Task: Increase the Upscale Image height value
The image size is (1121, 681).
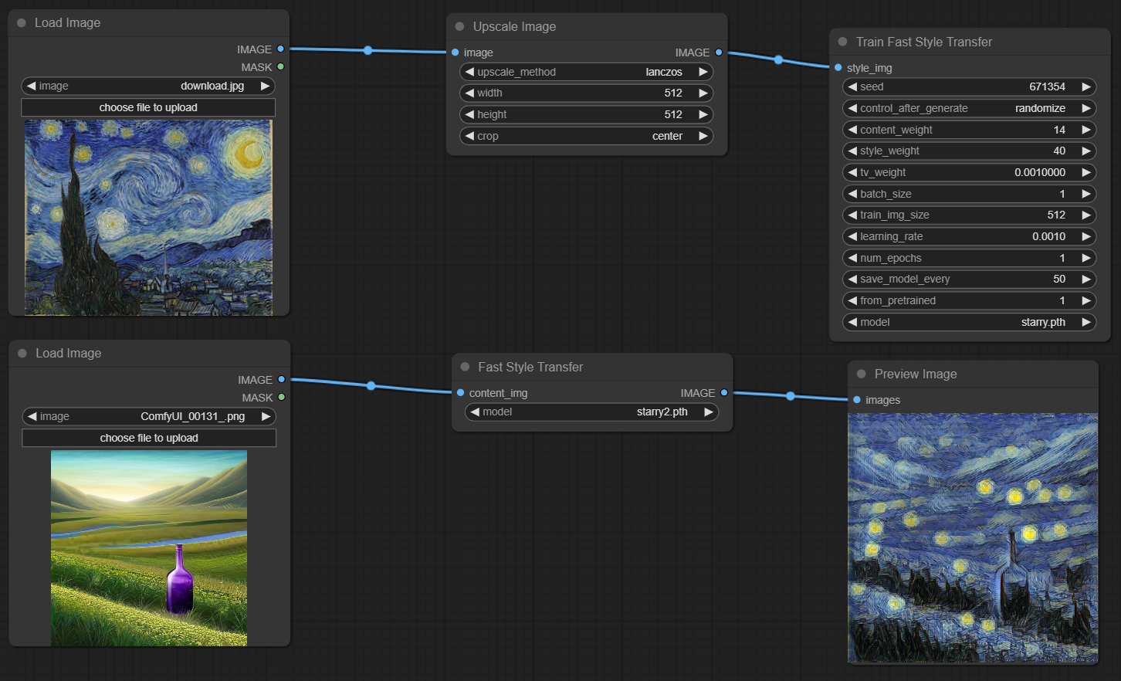Action: (703, 114)
